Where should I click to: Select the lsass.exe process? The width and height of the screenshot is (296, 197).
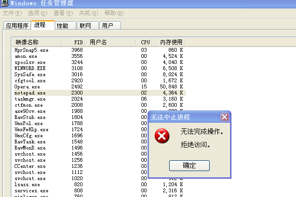[99, 184]
